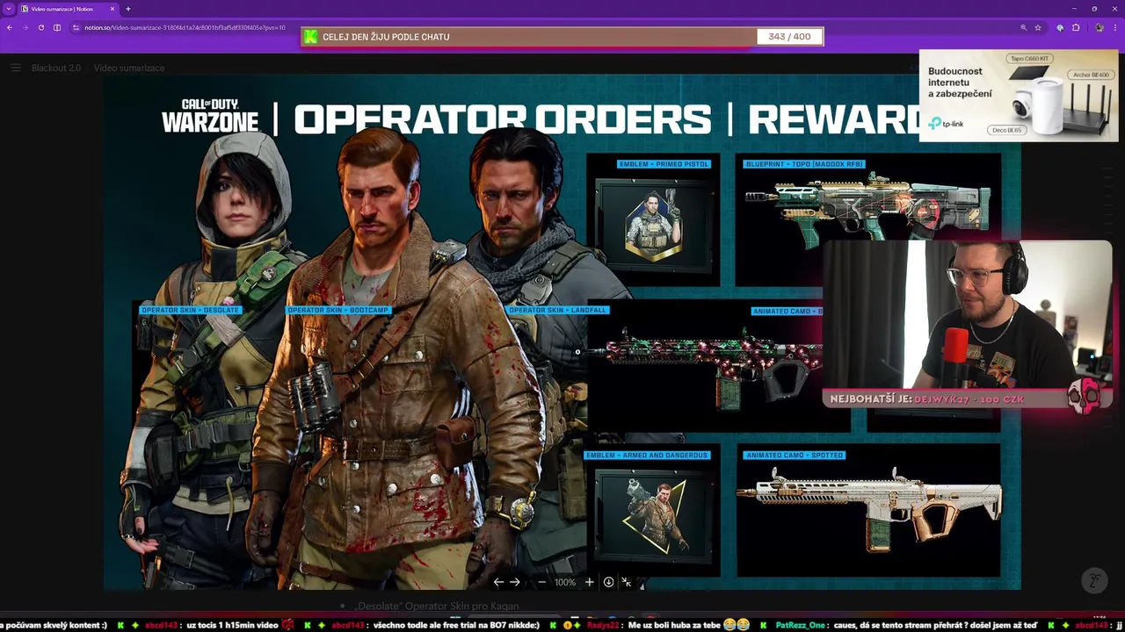
Task: Click Desolate Operator Skin pro Kagan text
Action: [436, 606]
